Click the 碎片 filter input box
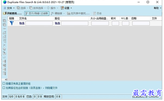Screen dimensions: 164x101 (115, 23)
